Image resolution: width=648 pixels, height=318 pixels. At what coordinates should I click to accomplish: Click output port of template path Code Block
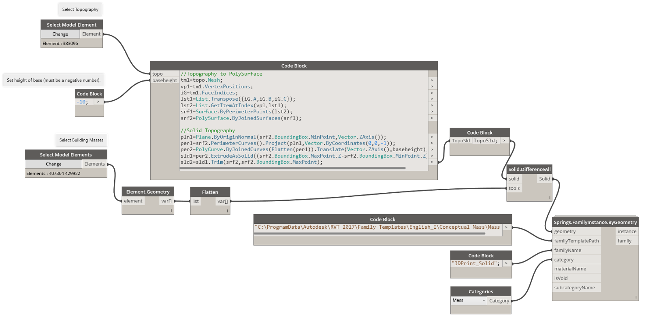tap(507, 227)
